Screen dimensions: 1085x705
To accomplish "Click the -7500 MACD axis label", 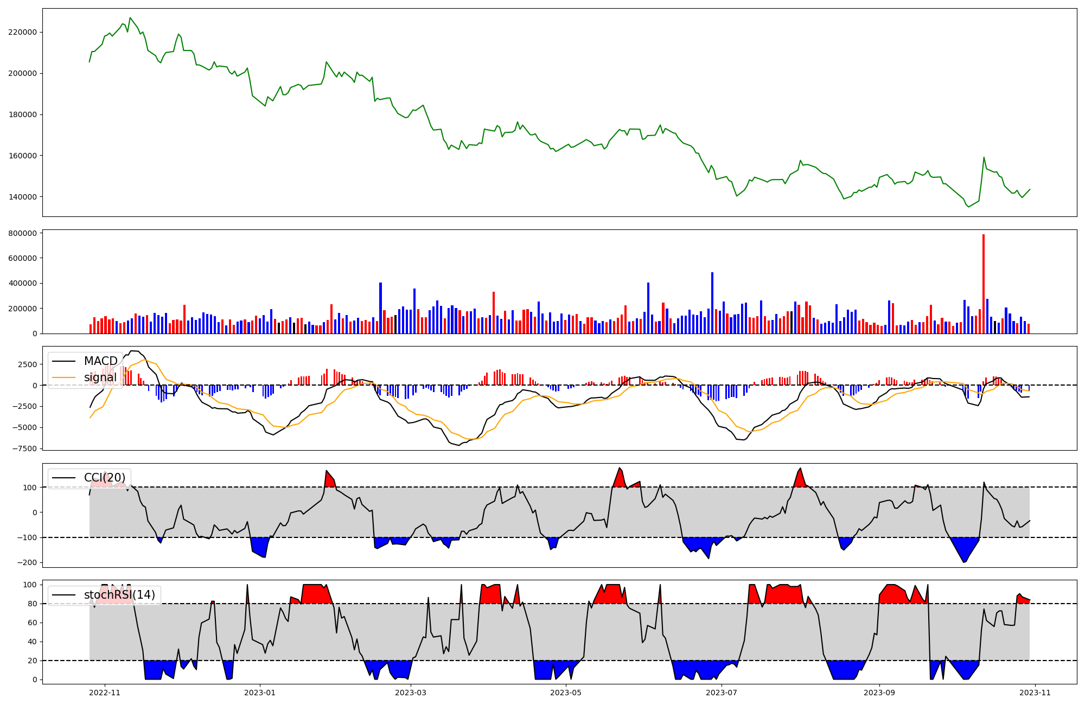I will pos(24,448).
